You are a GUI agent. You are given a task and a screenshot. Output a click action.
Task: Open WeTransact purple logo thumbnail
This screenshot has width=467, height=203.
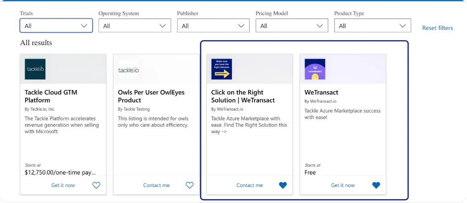pos(315,69)
